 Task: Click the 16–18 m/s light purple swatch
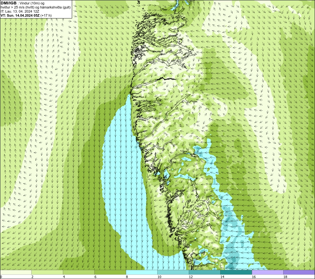267,272
